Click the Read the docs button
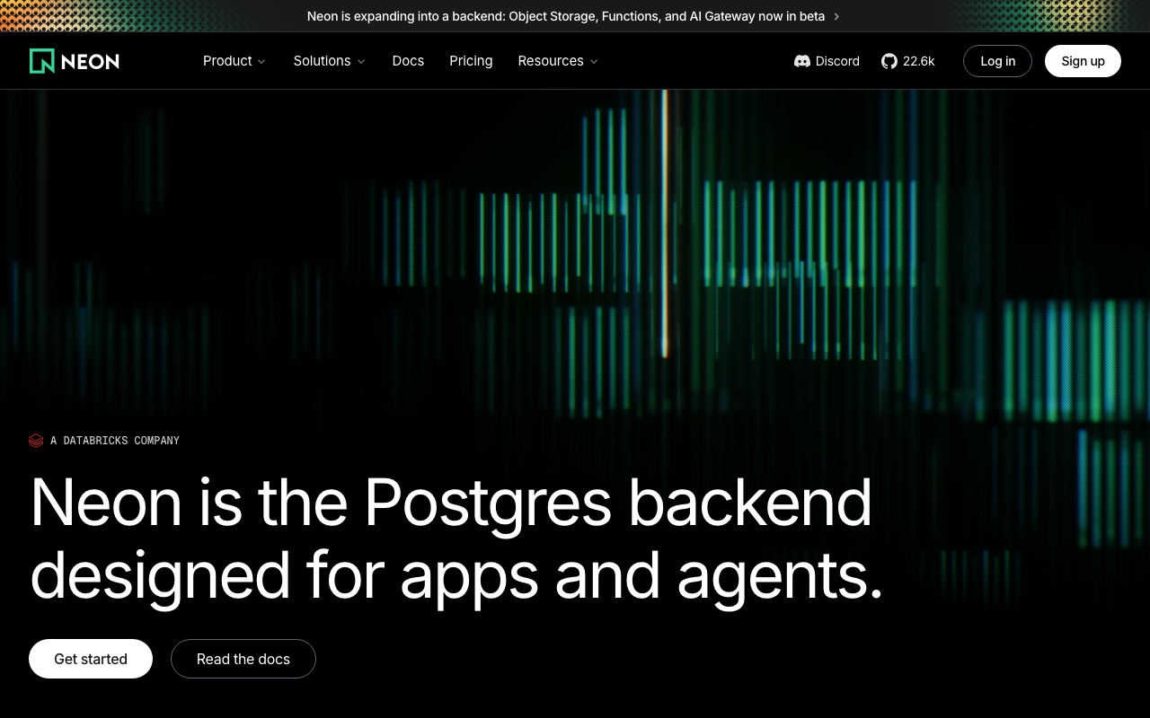Image resolution: width=1150 pixels, height=718 pixels. point(243,659)
